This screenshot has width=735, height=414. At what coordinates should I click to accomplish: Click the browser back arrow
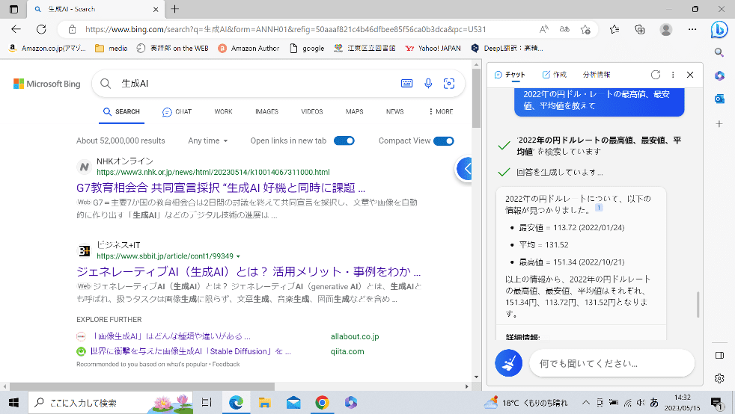click(16, 29)
